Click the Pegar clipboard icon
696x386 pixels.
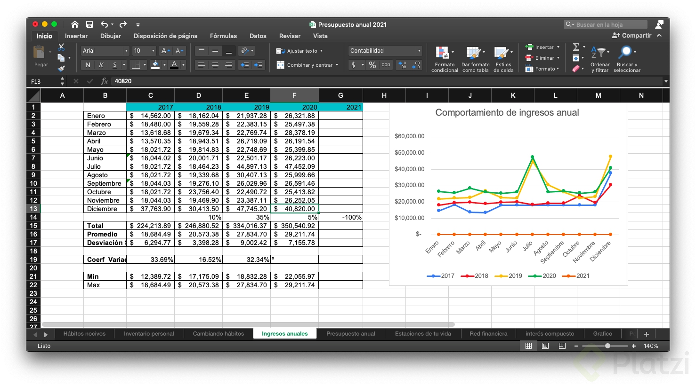click(x=40, y=53)
